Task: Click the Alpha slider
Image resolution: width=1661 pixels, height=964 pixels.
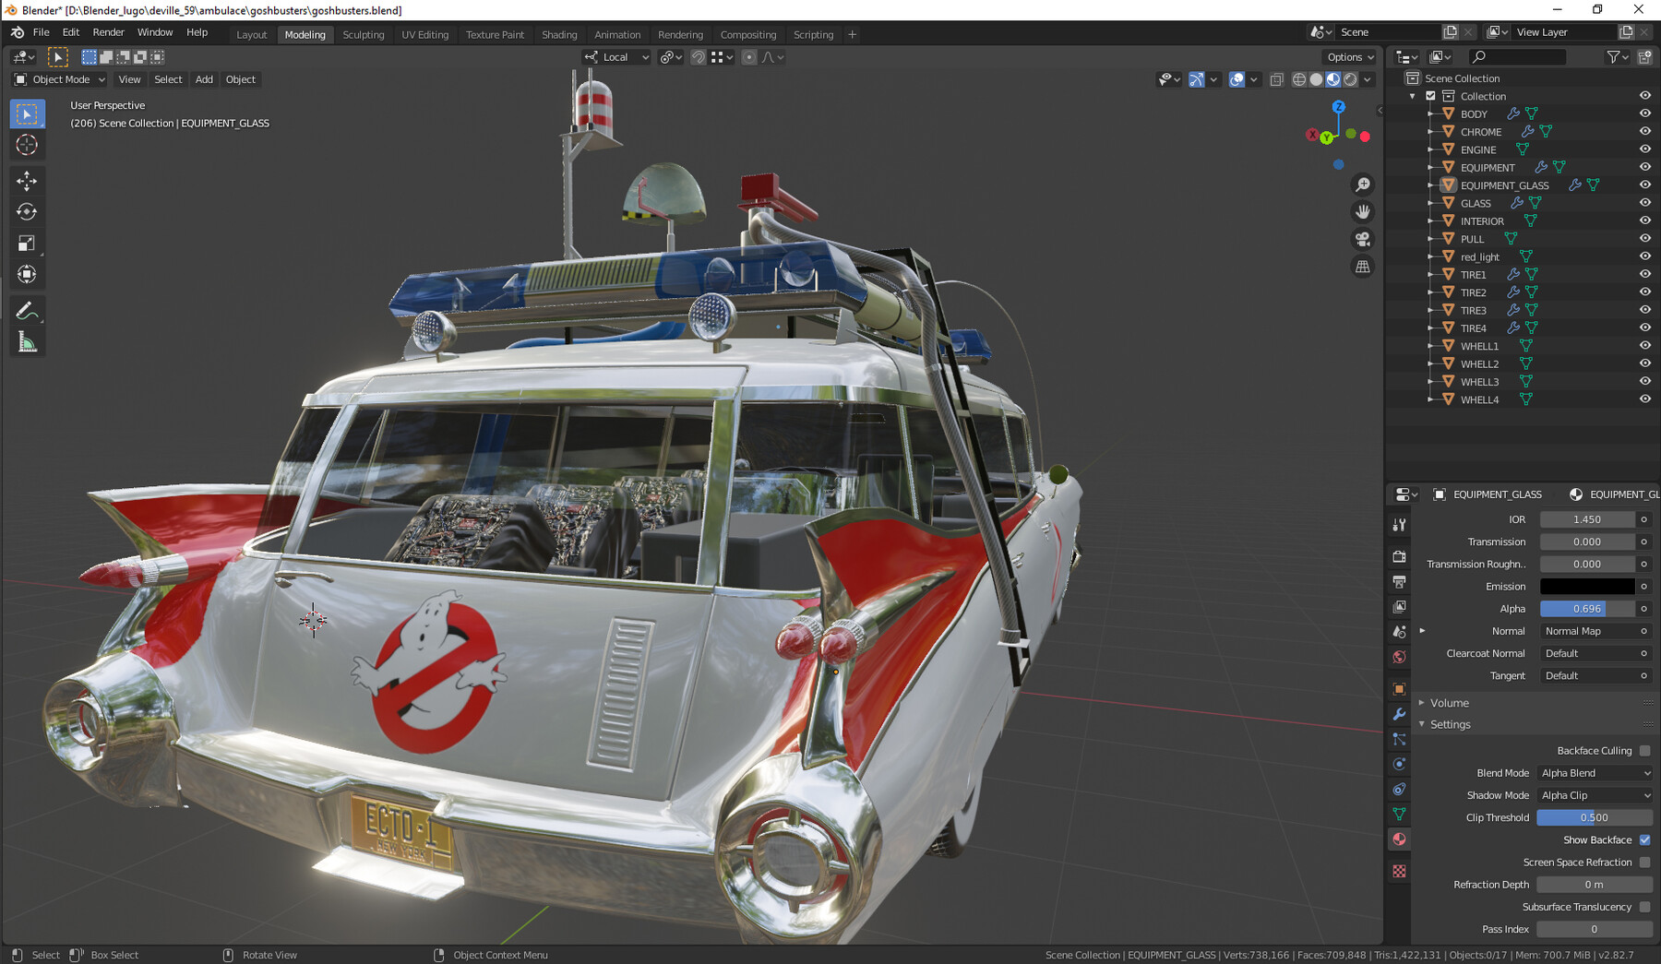Action: point(1588,609)
